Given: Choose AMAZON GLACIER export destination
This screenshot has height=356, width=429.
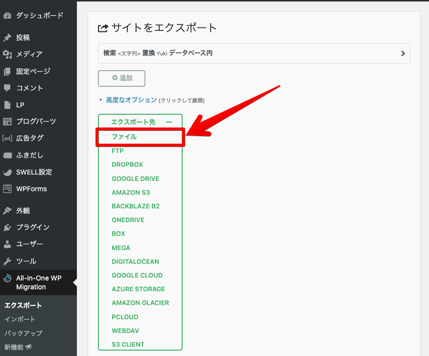Looking at the screenshot, I should point(141,303).
